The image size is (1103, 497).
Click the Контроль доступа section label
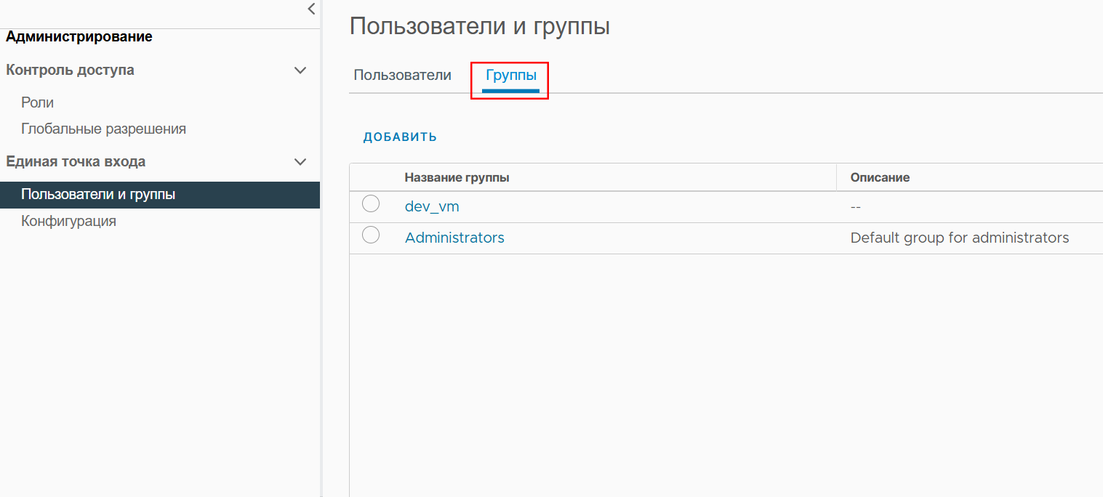[x=70, y=70]
